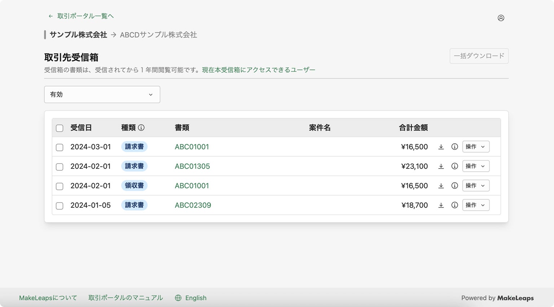Open the 有効 status filter dropdown
This screenshot has height=307, width=554.
coord(102,94)
